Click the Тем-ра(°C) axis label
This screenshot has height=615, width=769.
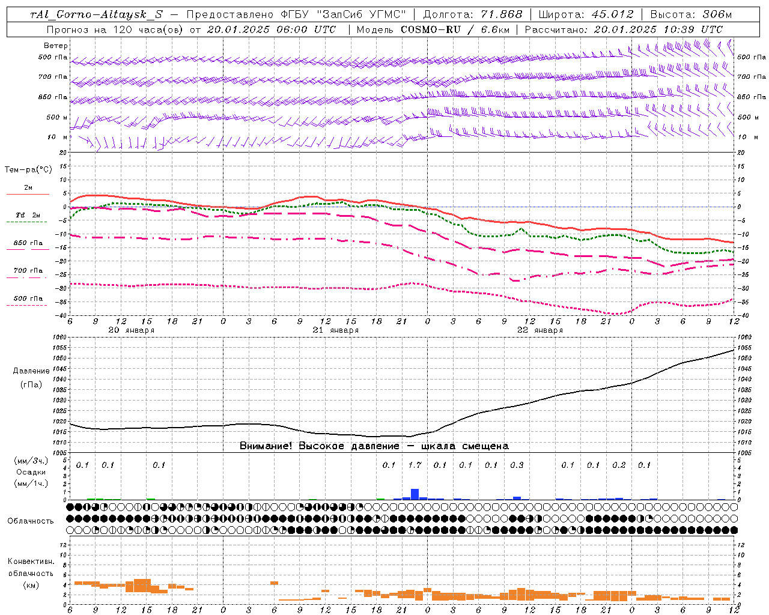[28, 170]
